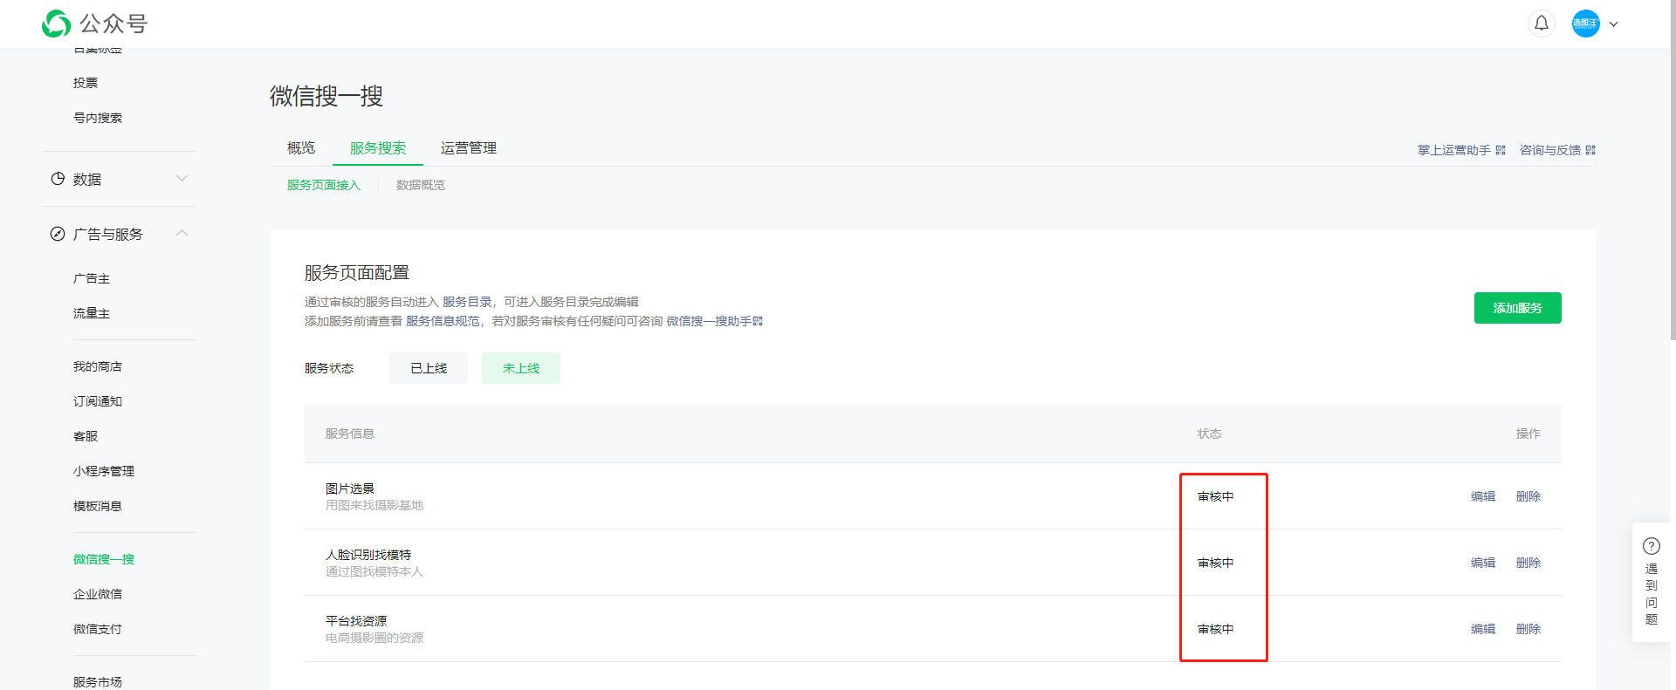The image size is (1676, 690).
Task: Click the WeChat 公众号 logo
Action: pos(94,24)
